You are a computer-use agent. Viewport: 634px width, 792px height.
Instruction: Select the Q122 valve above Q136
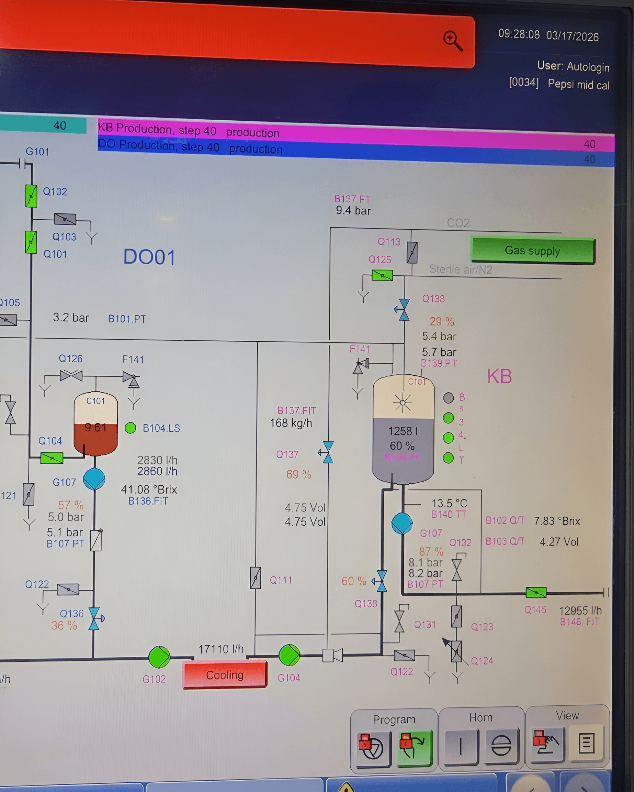68,589
